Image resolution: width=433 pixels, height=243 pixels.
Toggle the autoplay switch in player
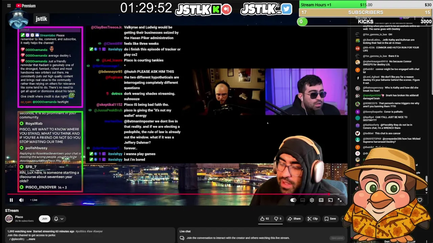click(x=293, y=200)
